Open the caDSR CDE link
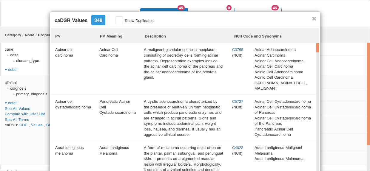This screenshot has height=171, width=370. [23, 125]
